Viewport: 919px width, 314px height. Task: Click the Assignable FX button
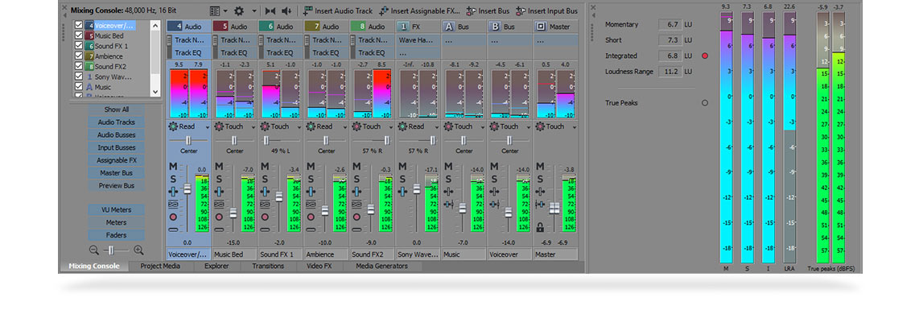116,160
